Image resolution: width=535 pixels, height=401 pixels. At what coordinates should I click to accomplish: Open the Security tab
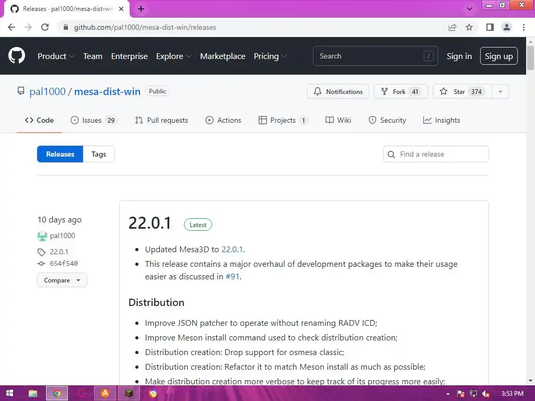(x=387, y=120)
